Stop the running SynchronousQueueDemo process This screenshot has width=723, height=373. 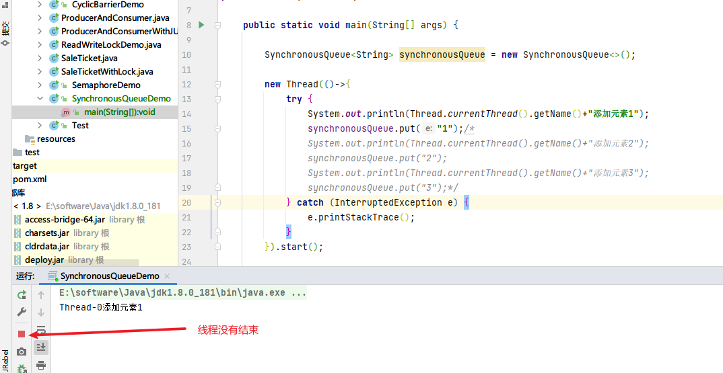(22, 333)
